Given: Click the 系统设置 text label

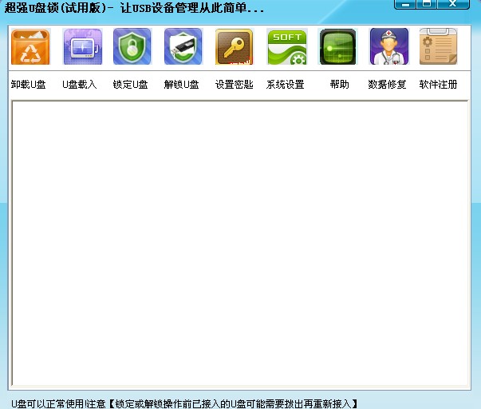Looking at the screenshot, I should [x=286, y=84].
